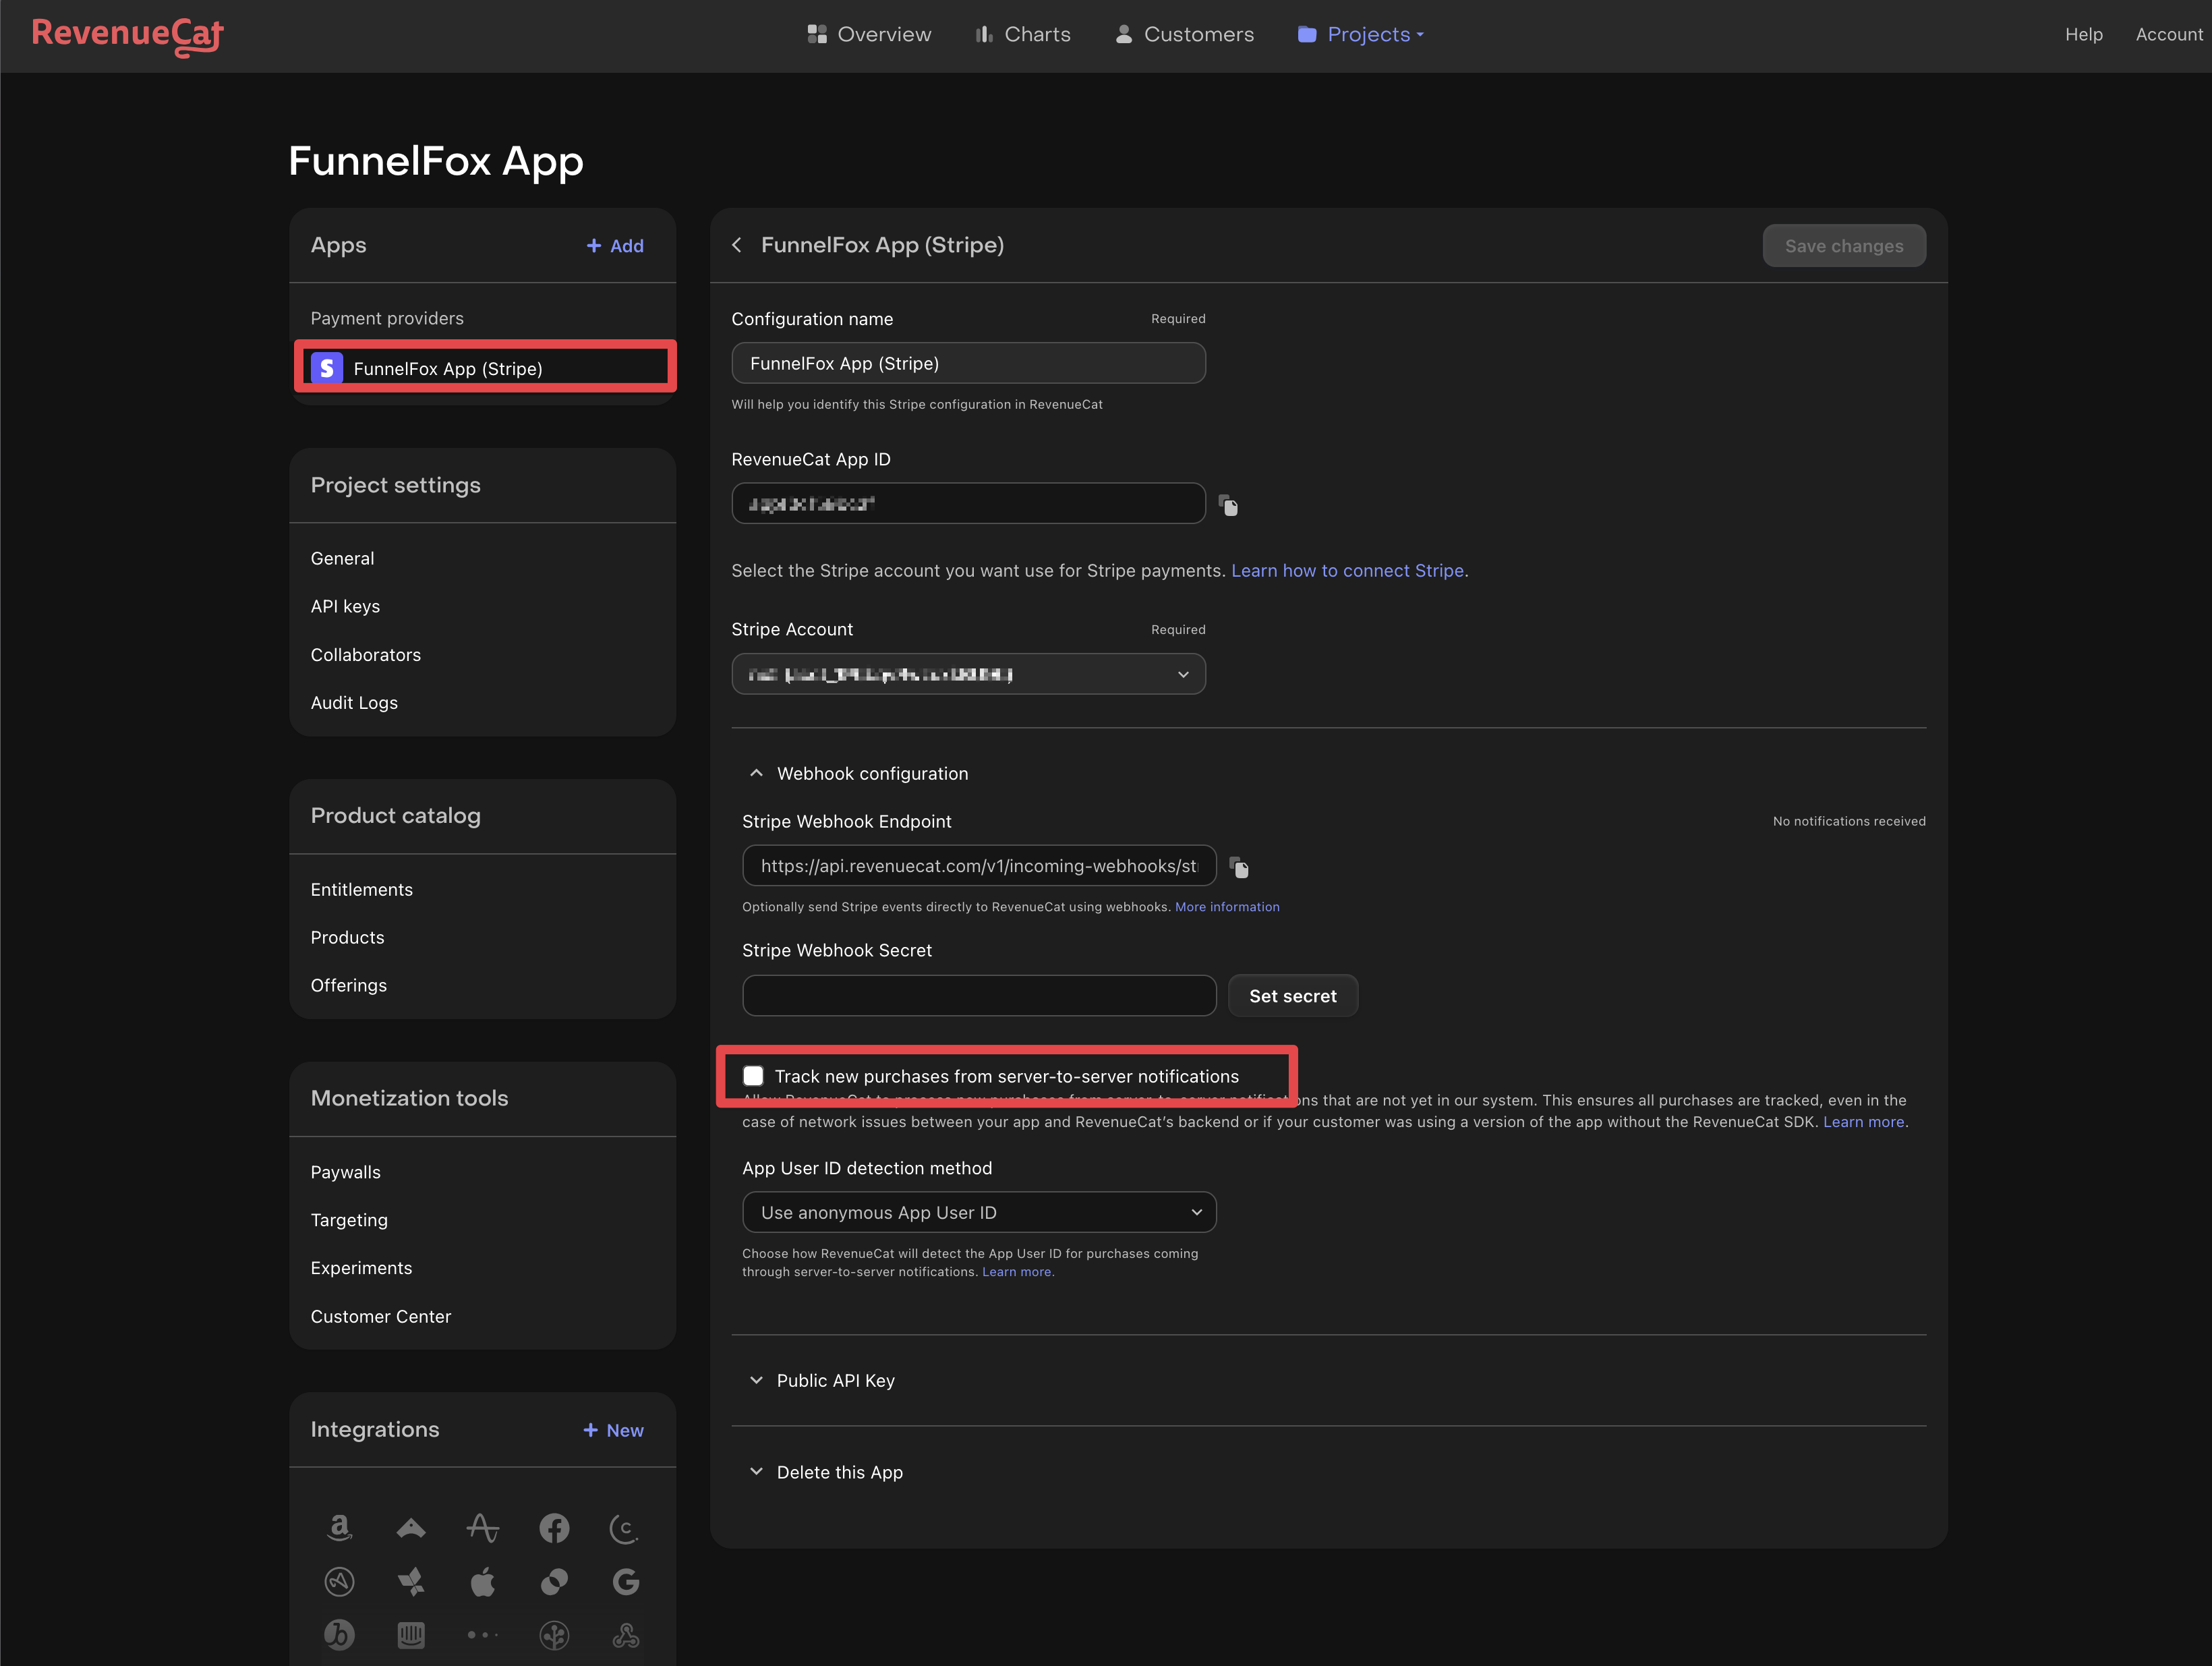Expand the Public API Key section
This screenshot has height=1666, width=2212.
coord(835,1380)
